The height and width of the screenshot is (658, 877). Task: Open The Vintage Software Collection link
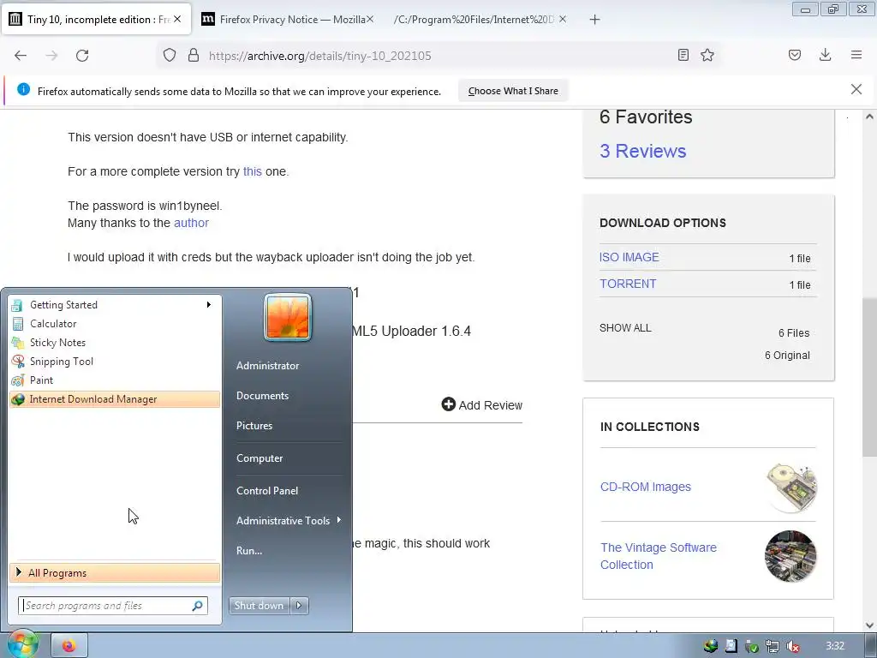tap(659, 555)
